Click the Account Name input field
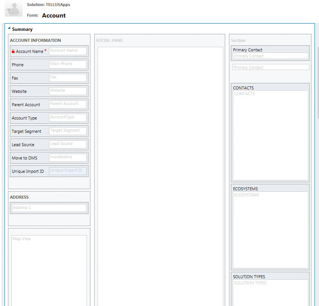The width and height of the screenshot is (319, 306). 68,51
